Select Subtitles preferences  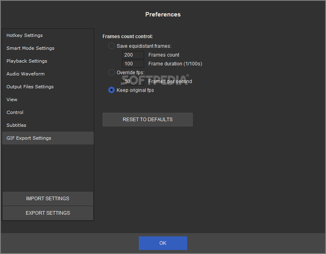48,126
